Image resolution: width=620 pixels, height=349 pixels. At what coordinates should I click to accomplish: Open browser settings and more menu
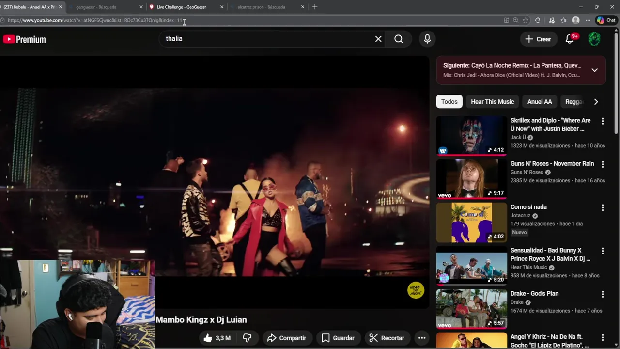coord(588,20)
